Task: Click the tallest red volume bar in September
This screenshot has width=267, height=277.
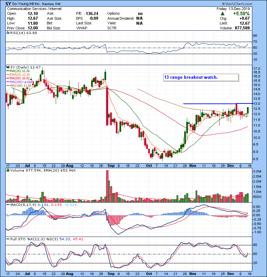Action: [x=107, y=186]
